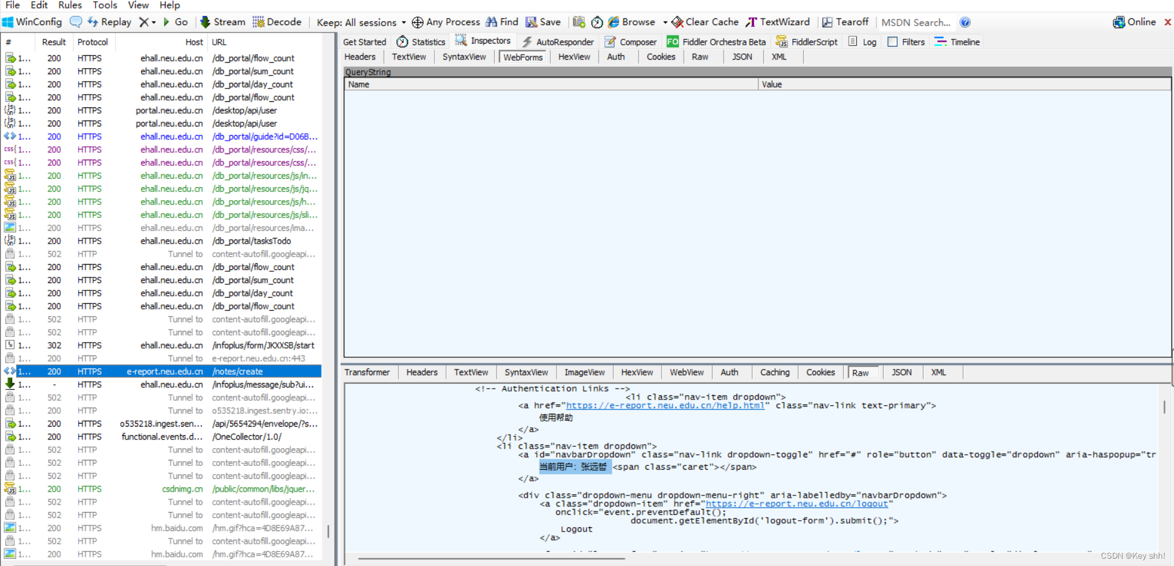Click the Tearoff toolbar button

pos(845,22)
